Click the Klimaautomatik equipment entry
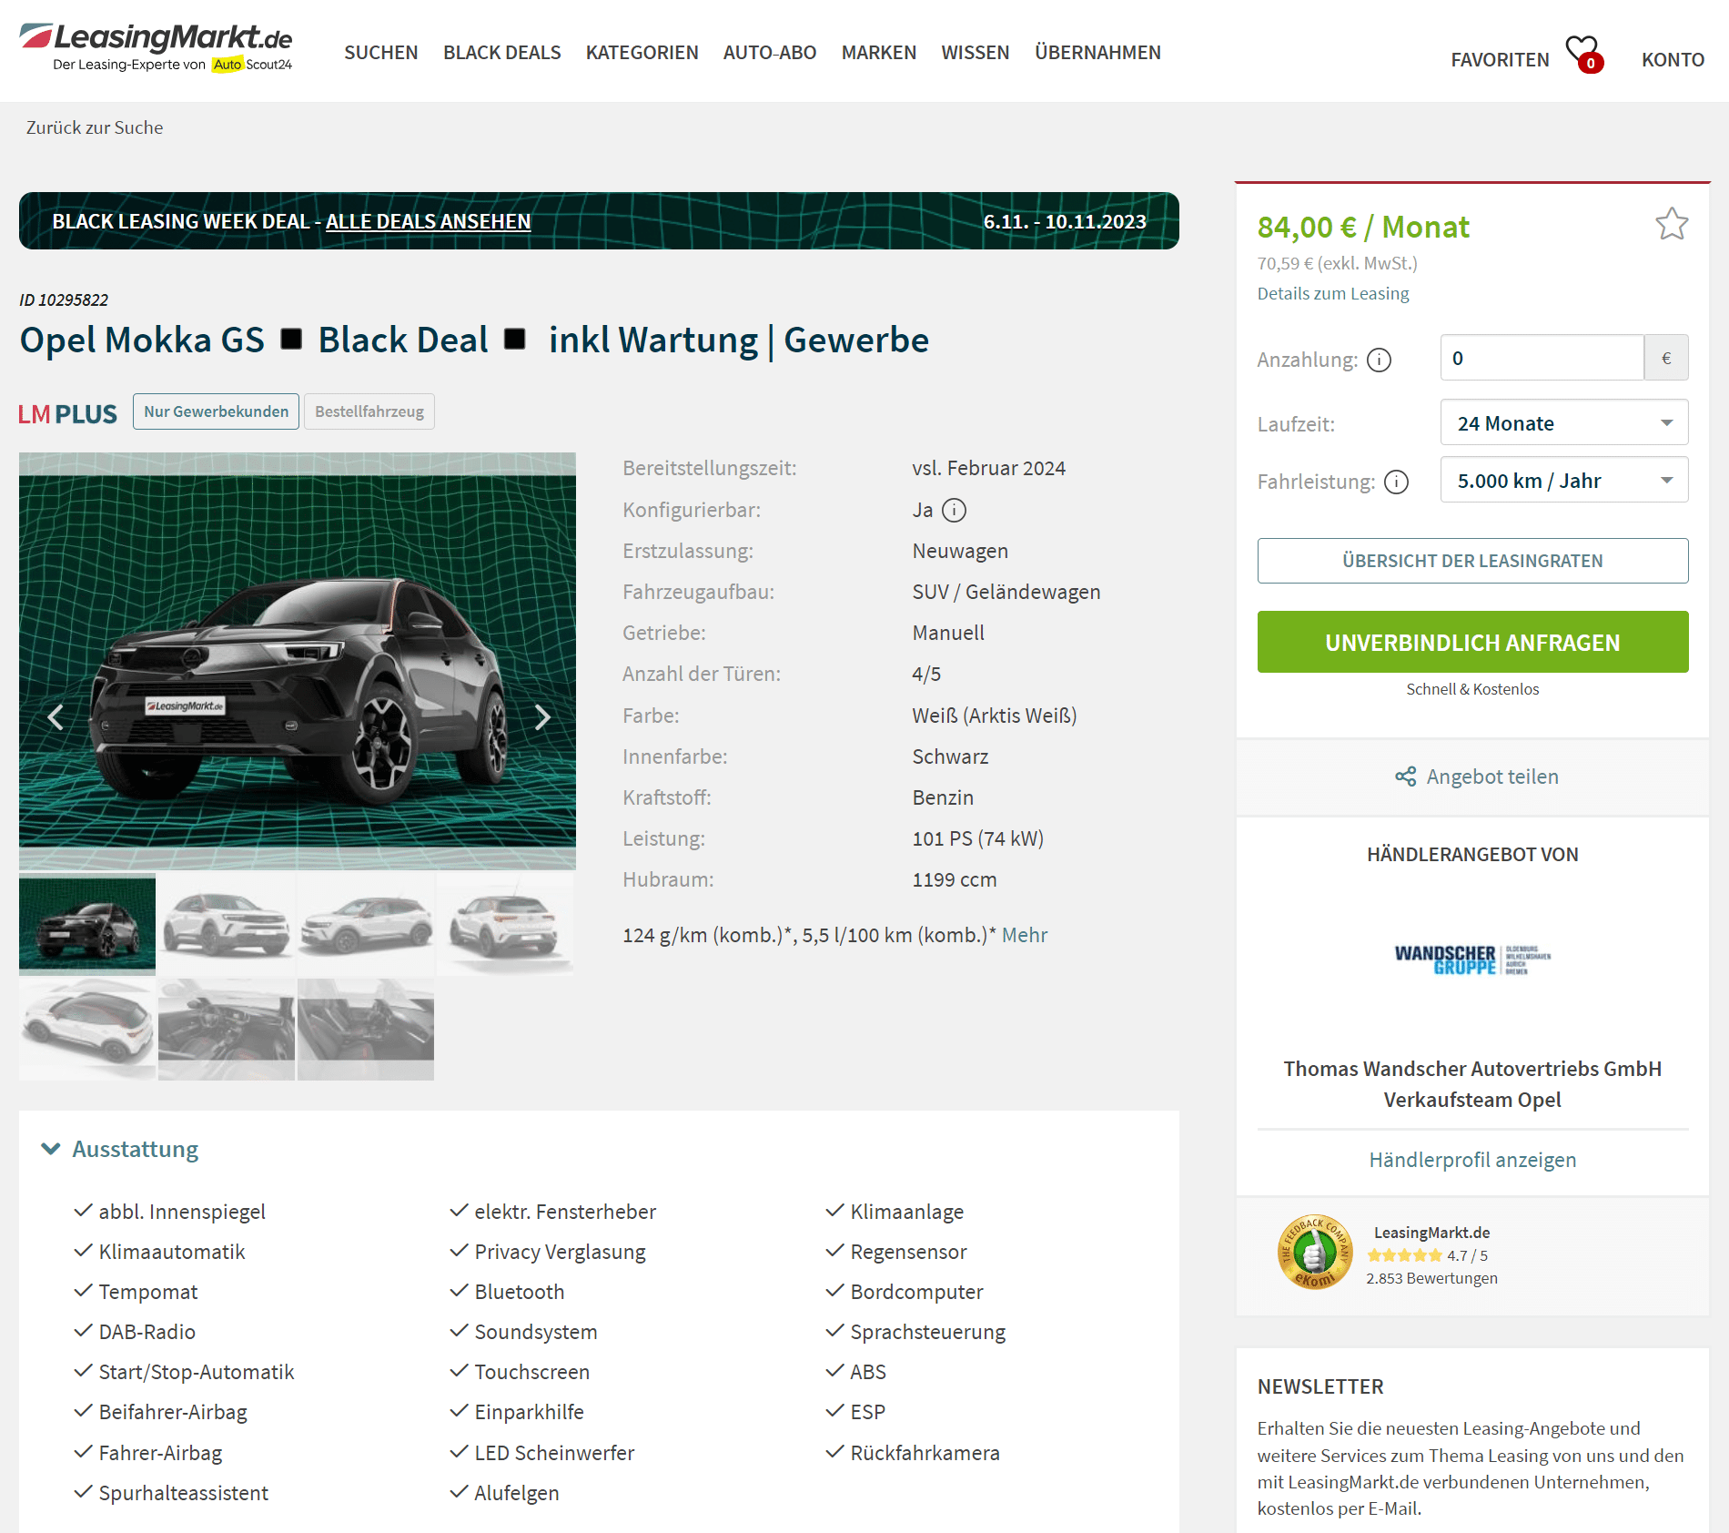1729x1533 pixels. pos(172,1252)
